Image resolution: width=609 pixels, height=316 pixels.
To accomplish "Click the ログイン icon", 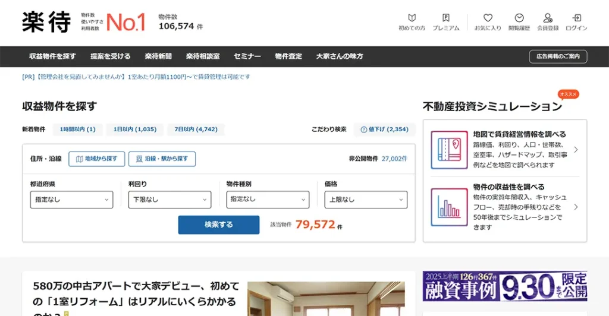I will (x=576, y=18).
